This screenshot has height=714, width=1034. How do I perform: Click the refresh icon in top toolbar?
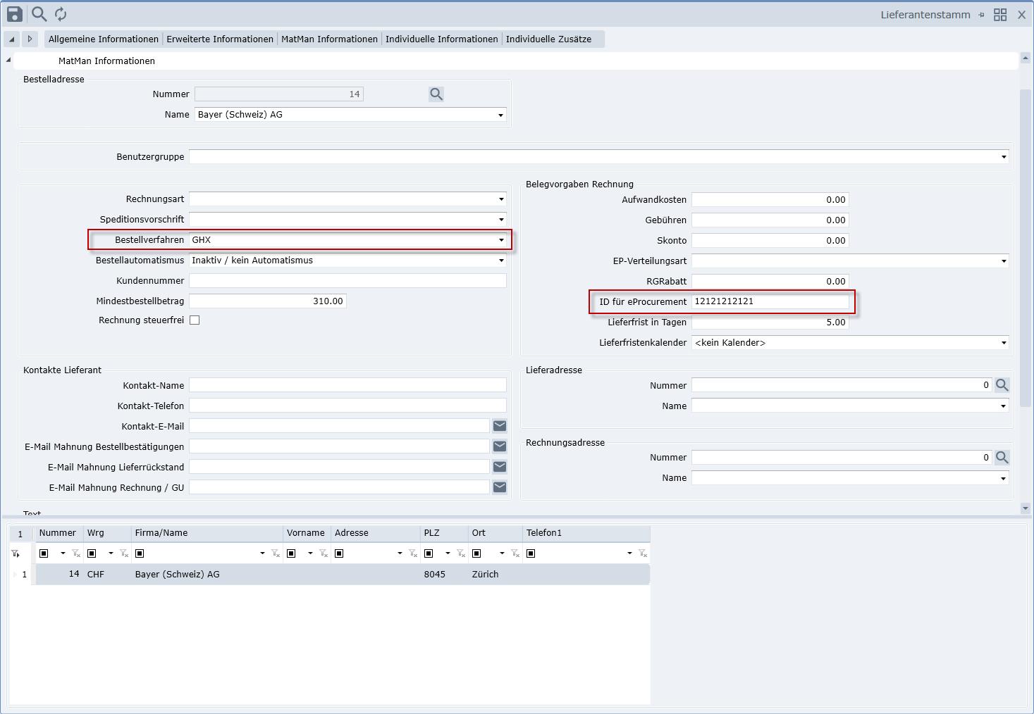point(61,14)
